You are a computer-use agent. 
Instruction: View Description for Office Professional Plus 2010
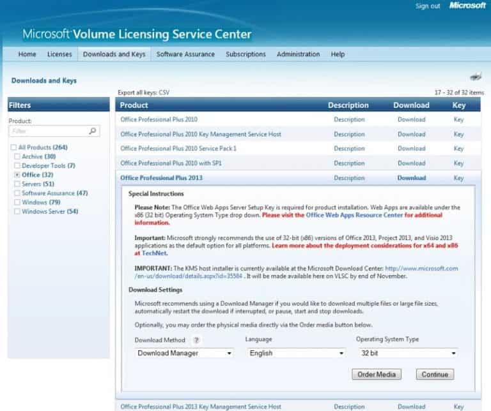pos(349,119)
